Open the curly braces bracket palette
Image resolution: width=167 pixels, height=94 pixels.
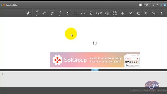pyautogui.click(x=75, y=13)
